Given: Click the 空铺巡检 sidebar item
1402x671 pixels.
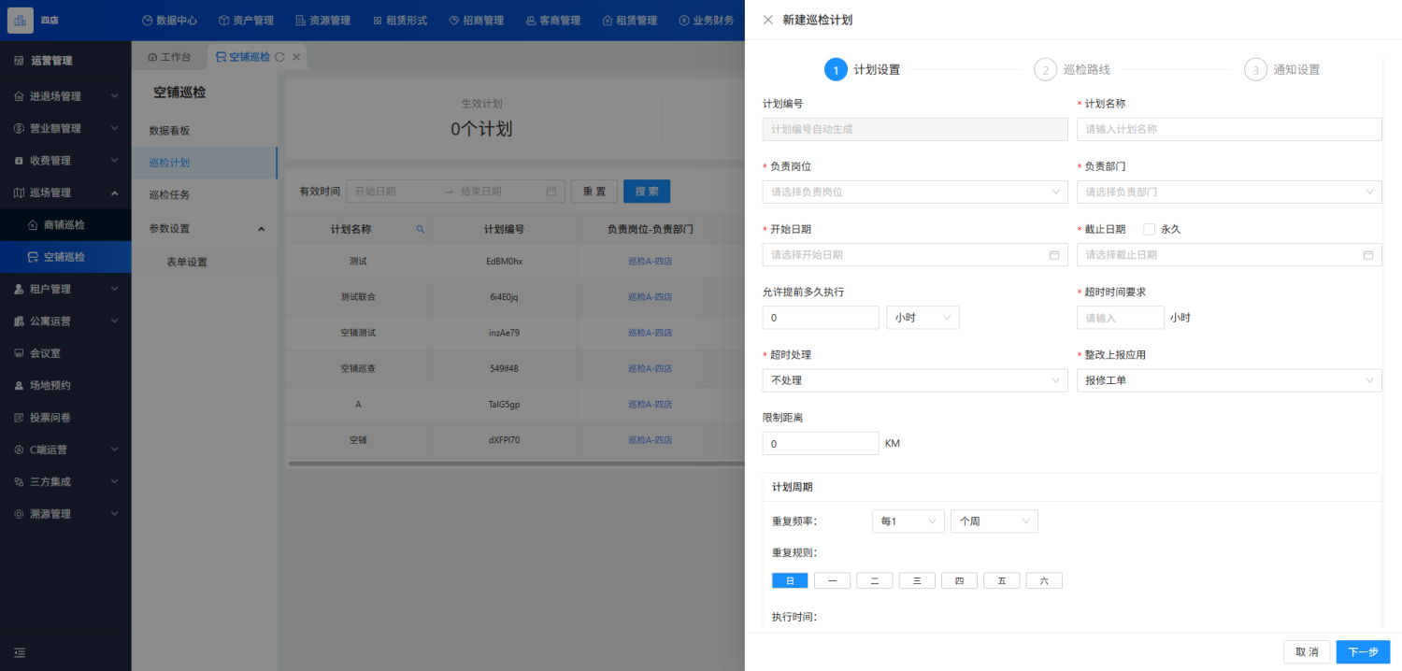Looking at the screenshot, I should 65,256.
